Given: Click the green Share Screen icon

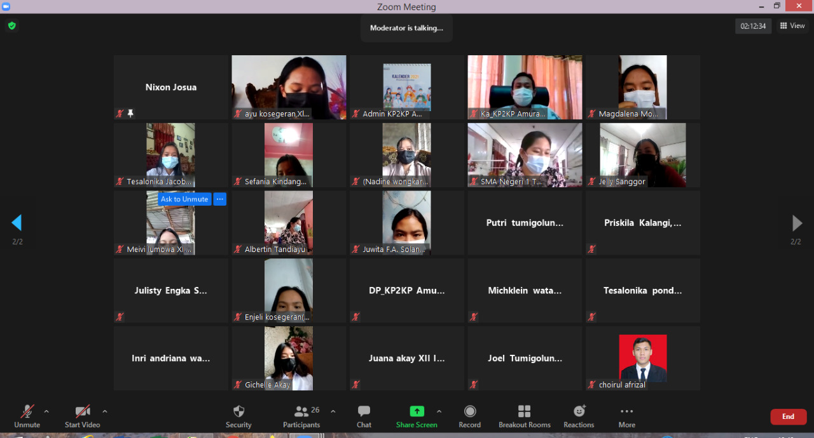Looking at the screenshot, I should pyautogui.click(x=417, y=411).
